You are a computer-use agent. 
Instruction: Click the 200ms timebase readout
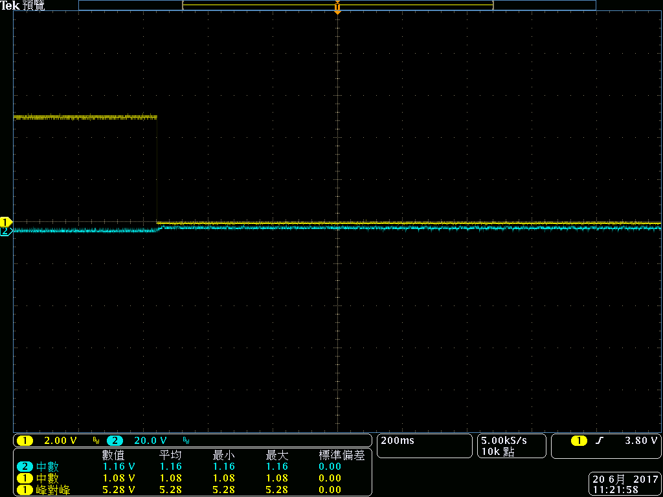(398, 441)
